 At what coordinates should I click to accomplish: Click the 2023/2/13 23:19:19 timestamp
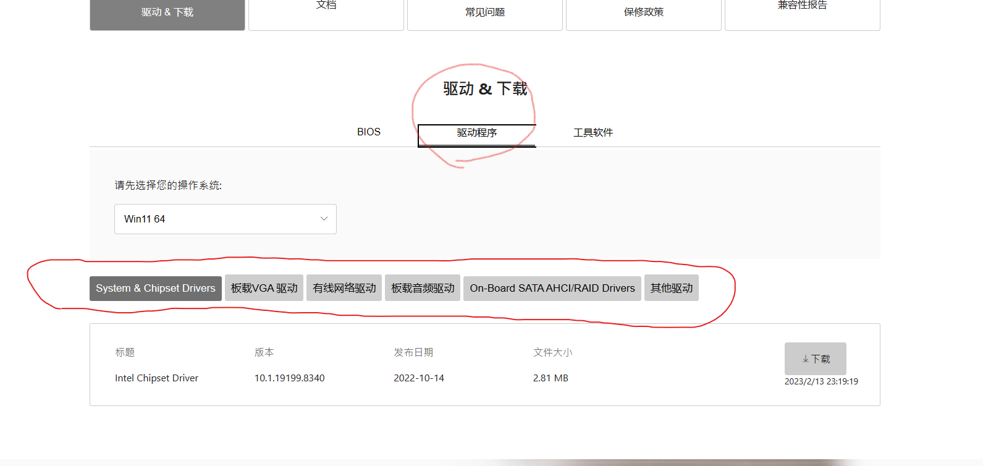tap(821, 381)
